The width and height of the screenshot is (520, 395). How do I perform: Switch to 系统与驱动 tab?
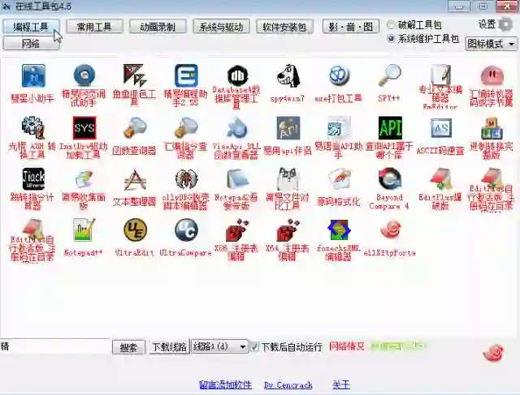(x=221, y=27)
